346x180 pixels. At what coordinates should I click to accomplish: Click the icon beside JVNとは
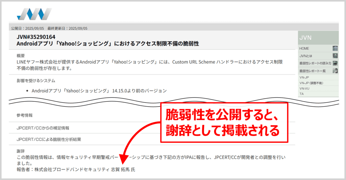tap(335, 56)
